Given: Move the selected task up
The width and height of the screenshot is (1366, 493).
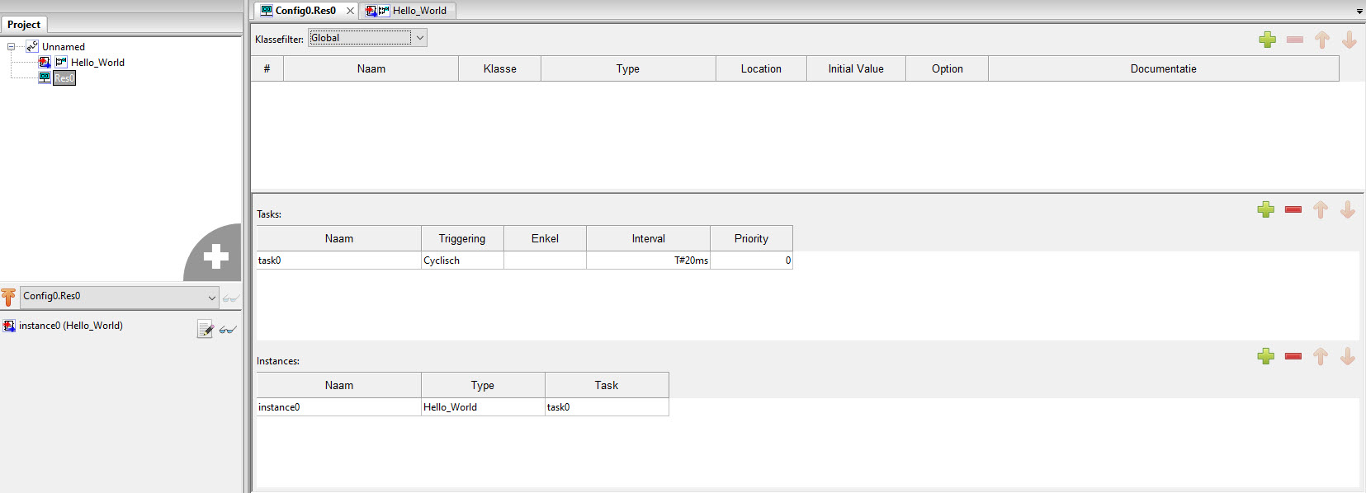Looking at the screenshot, I should click(1321, 209).
